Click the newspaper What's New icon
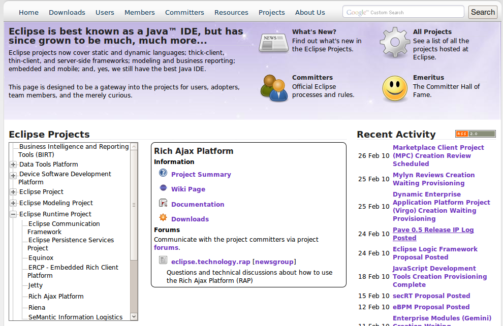 pyautogui.click(x=274, y=43)
